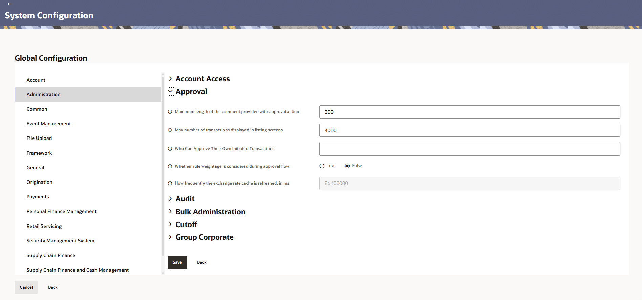
Task: Select False for rule weightage
Action: point(347,166)
